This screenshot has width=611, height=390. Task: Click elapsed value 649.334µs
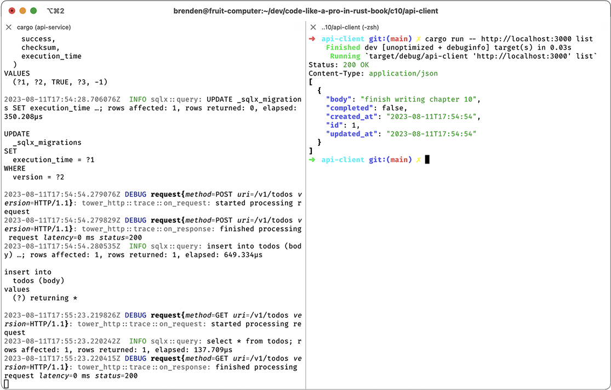point(243,255)
